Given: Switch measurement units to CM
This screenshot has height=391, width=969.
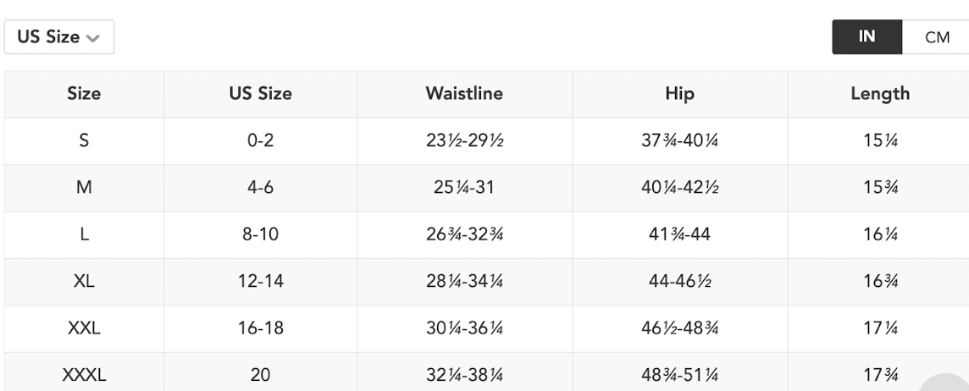Looking at the screenshot, I should pyautogui.click(x=936, y=37).
